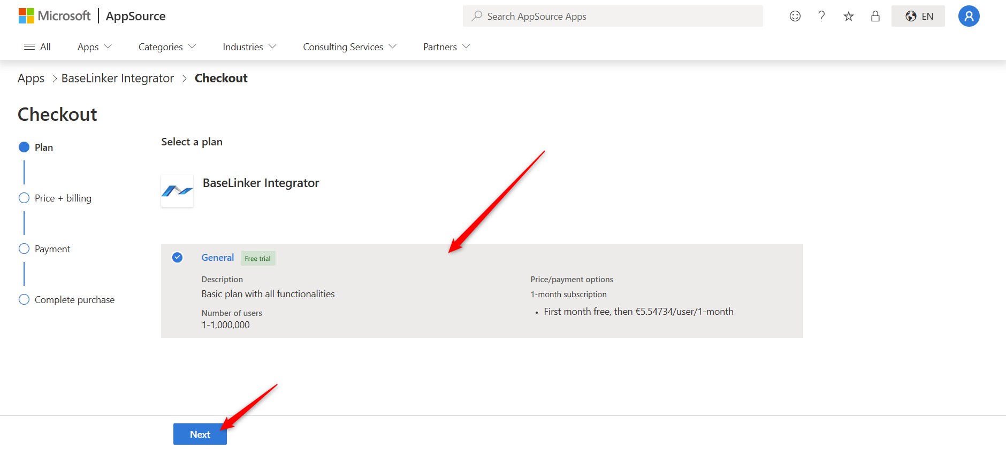Go to Apps breadcrumb link
The image size is (1006, 449).
pyautogui.click(x=31, y=79)
